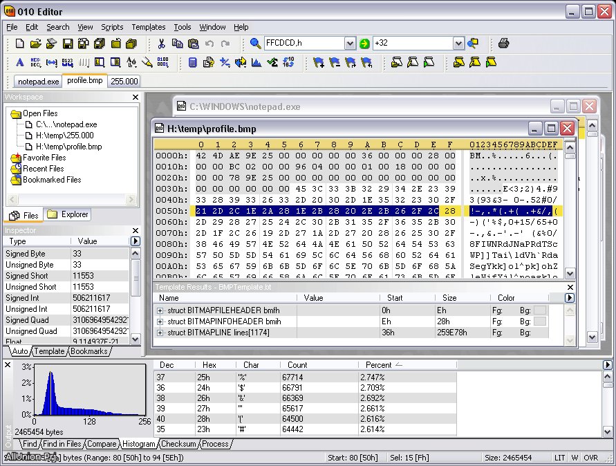Select C:\...\notepad.exe in Open Files

66,124
